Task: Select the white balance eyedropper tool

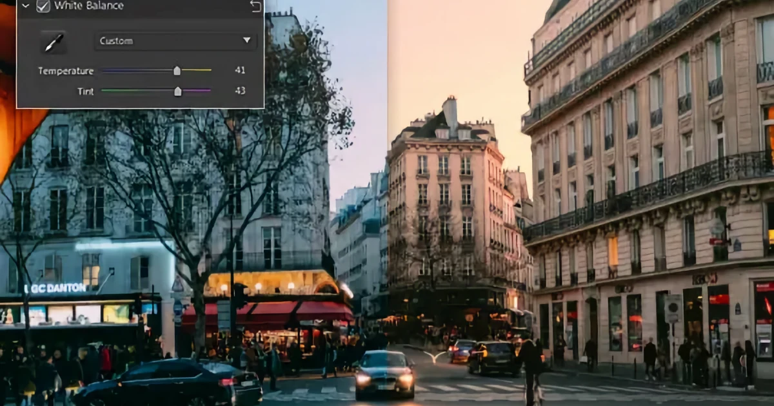Action: click(x=54, y=43)
